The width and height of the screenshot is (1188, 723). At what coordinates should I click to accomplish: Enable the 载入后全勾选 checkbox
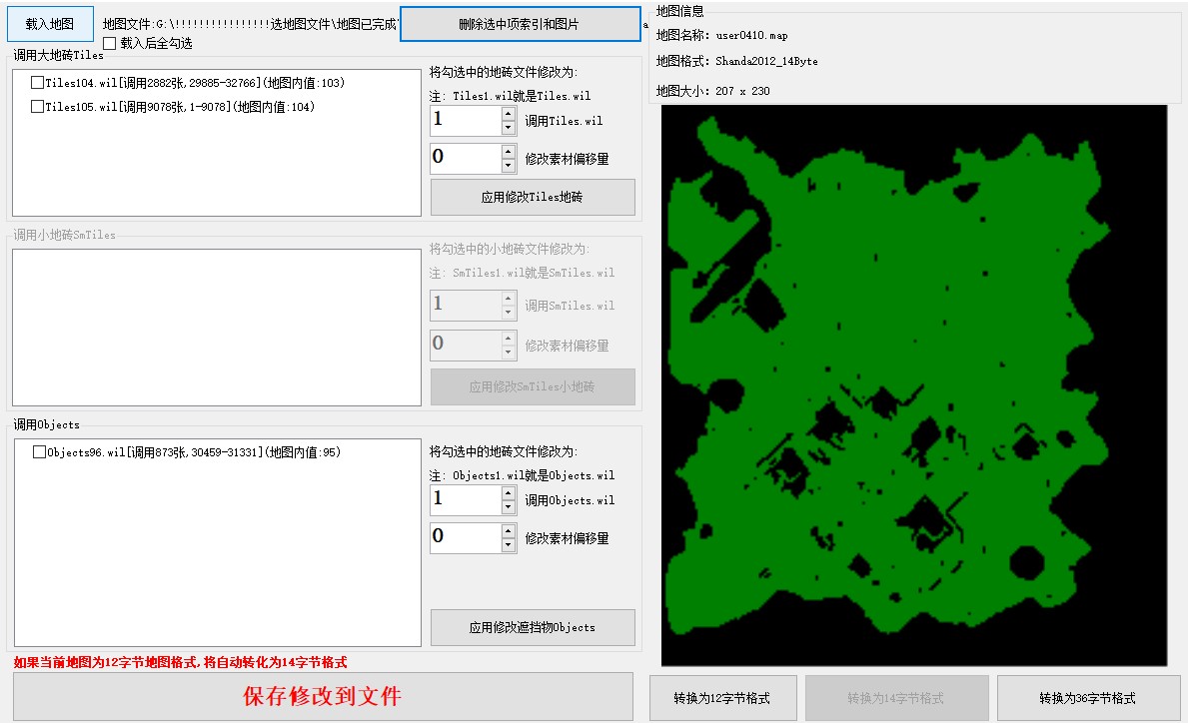click(x=110, y=43)
